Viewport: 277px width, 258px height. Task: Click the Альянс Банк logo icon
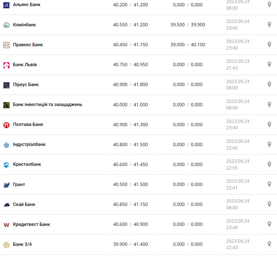click(x=6, y=5)
